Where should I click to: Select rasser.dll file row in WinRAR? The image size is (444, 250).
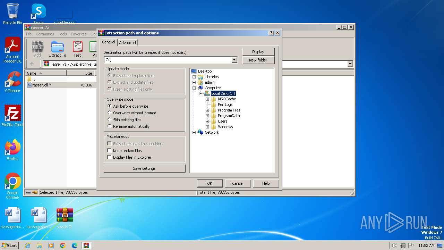[60, 85]
